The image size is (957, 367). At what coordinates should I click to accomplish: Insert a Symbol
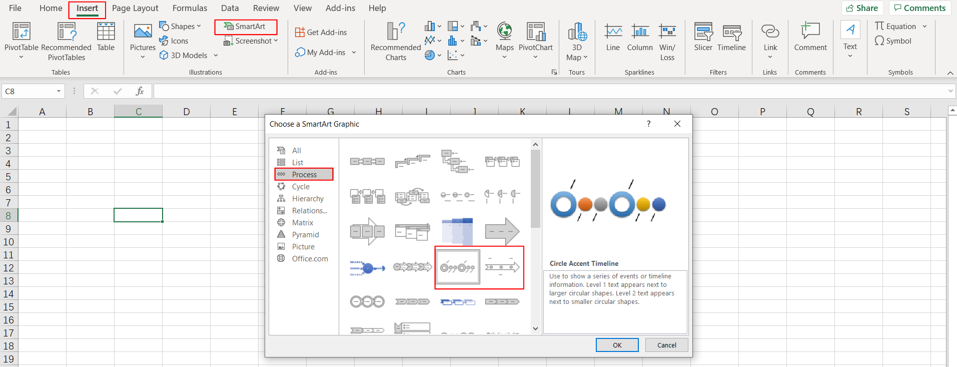(x=893, y=41)
